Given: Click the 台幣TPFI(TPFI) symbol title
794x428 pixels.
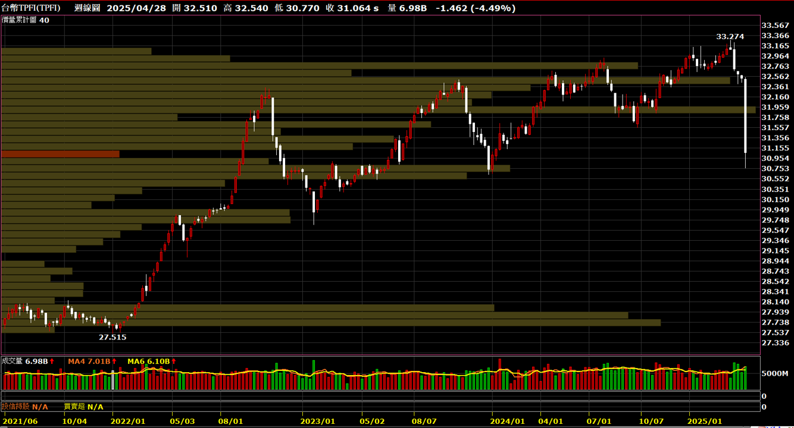Looking at the screenshot, I should (31, 8).
